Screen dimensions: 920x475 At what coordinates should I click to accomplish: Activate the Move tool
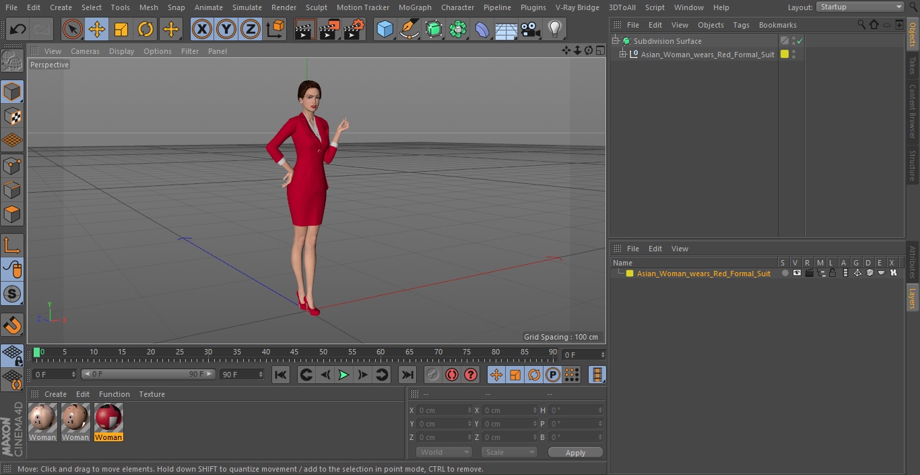coord(97,30)
